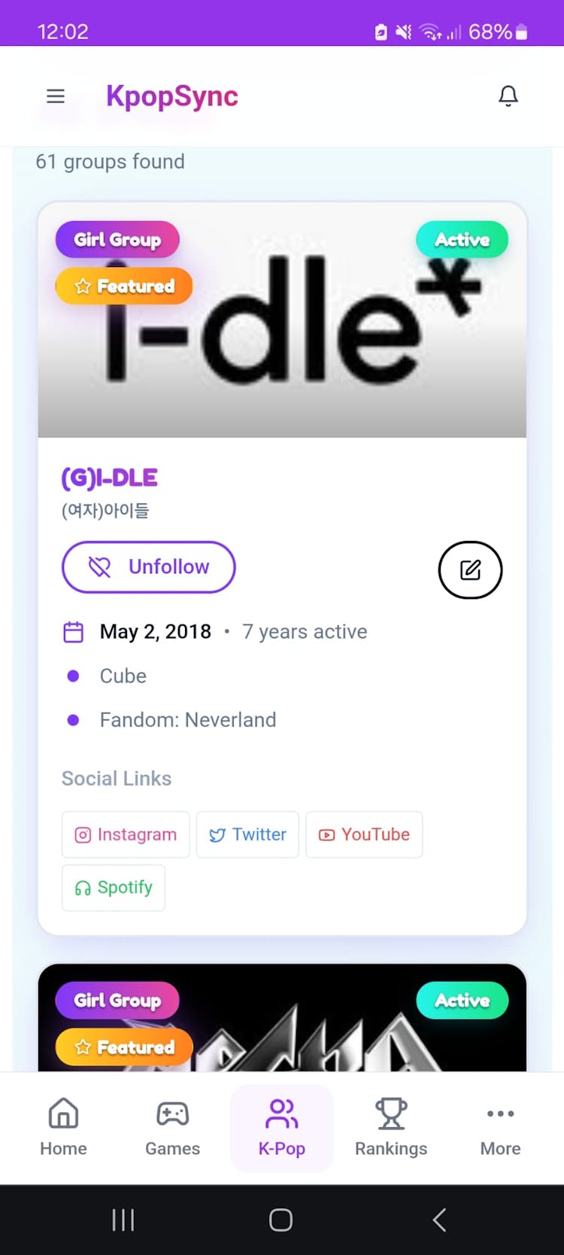Tap the (G)I-DLE group name
Image resolution: width=564 pixels, height=1255 pixels.
pos(110,478)
